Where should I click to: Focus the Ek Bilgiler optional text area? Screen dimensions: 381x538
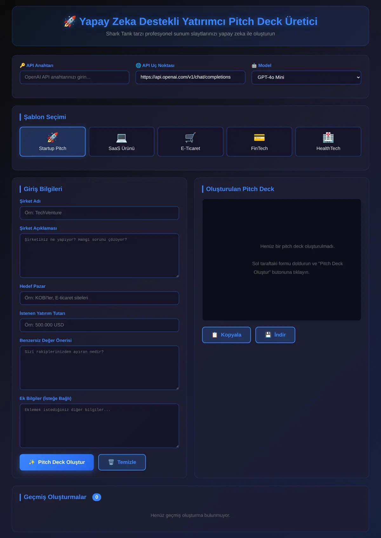tap(99, 426)
